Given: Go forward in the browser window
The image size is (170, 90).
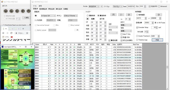Looking at the screenshot, I should pyautogui.click(x=7, y=33).
